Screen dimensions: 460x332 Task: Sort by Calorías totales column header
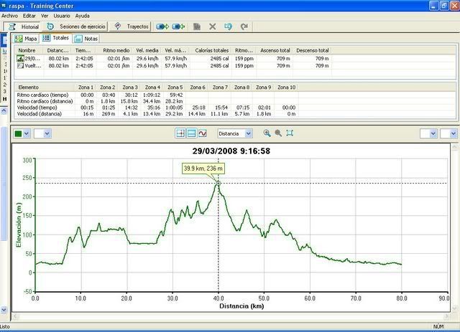tap(211, 50)
